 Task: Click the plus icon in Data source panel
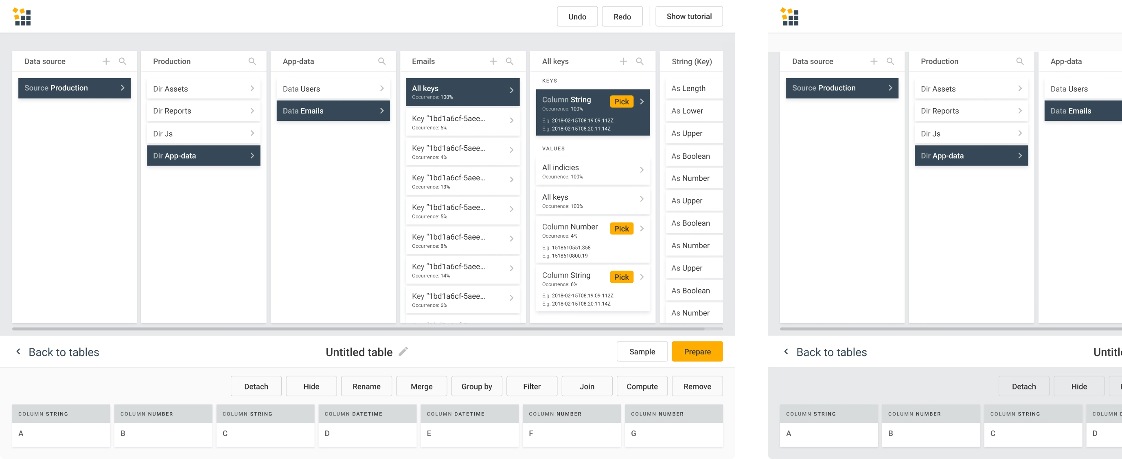pos(106,61)
